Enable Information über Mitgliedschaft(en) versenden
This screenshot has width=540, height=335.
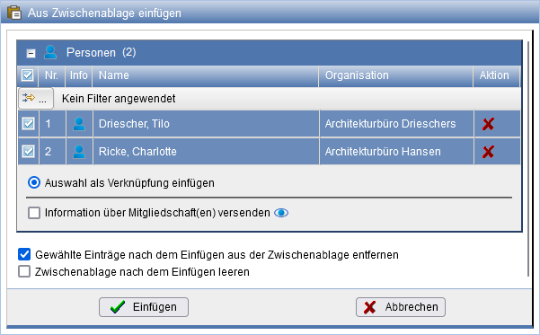[34, 213]
